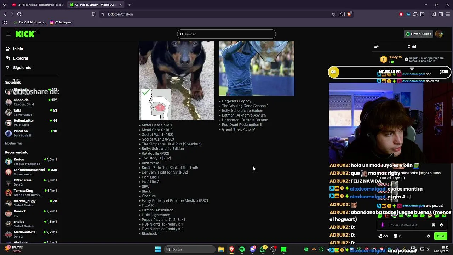Open WhatsApp from the taskbar
The height and width of the screenshot is (255, 453).
(x=263, y=249)
